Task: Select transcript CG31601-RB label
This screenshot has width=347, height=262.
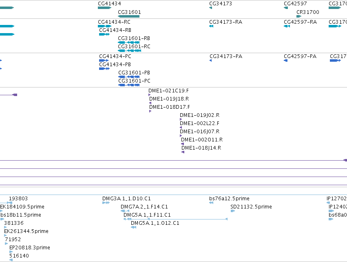Action: coord(134,38)
